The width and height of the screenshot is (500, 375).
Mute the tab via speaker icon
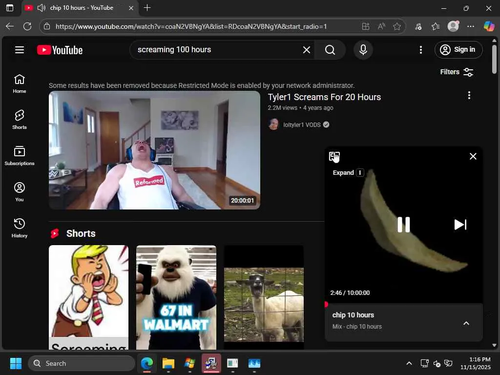42,8
